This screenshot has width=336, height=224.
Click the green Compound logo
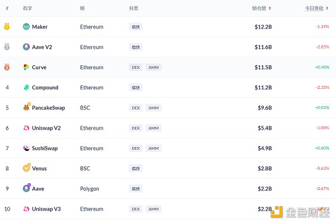point(26,88)
